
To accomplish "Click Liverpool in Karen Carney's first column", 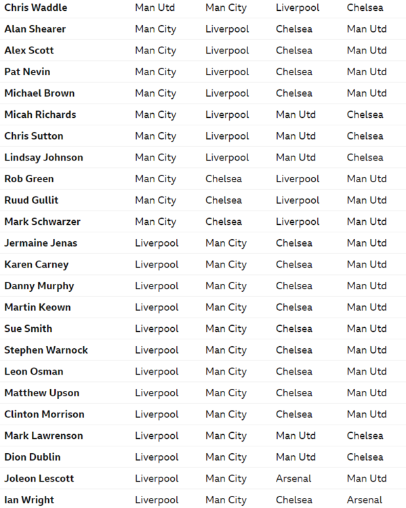I will [157, 264].
